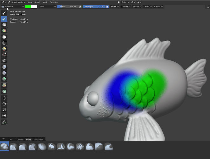Open the viewport shading sphere dropdown
The width and height of the screenshot is (210, 159).
click(139, 2)
